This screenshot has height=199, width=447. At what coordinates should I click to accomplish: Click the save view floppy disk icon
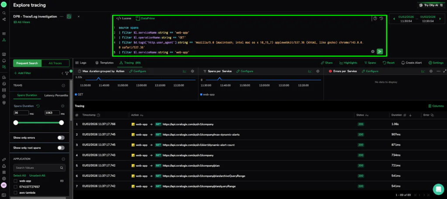[69, 17]
